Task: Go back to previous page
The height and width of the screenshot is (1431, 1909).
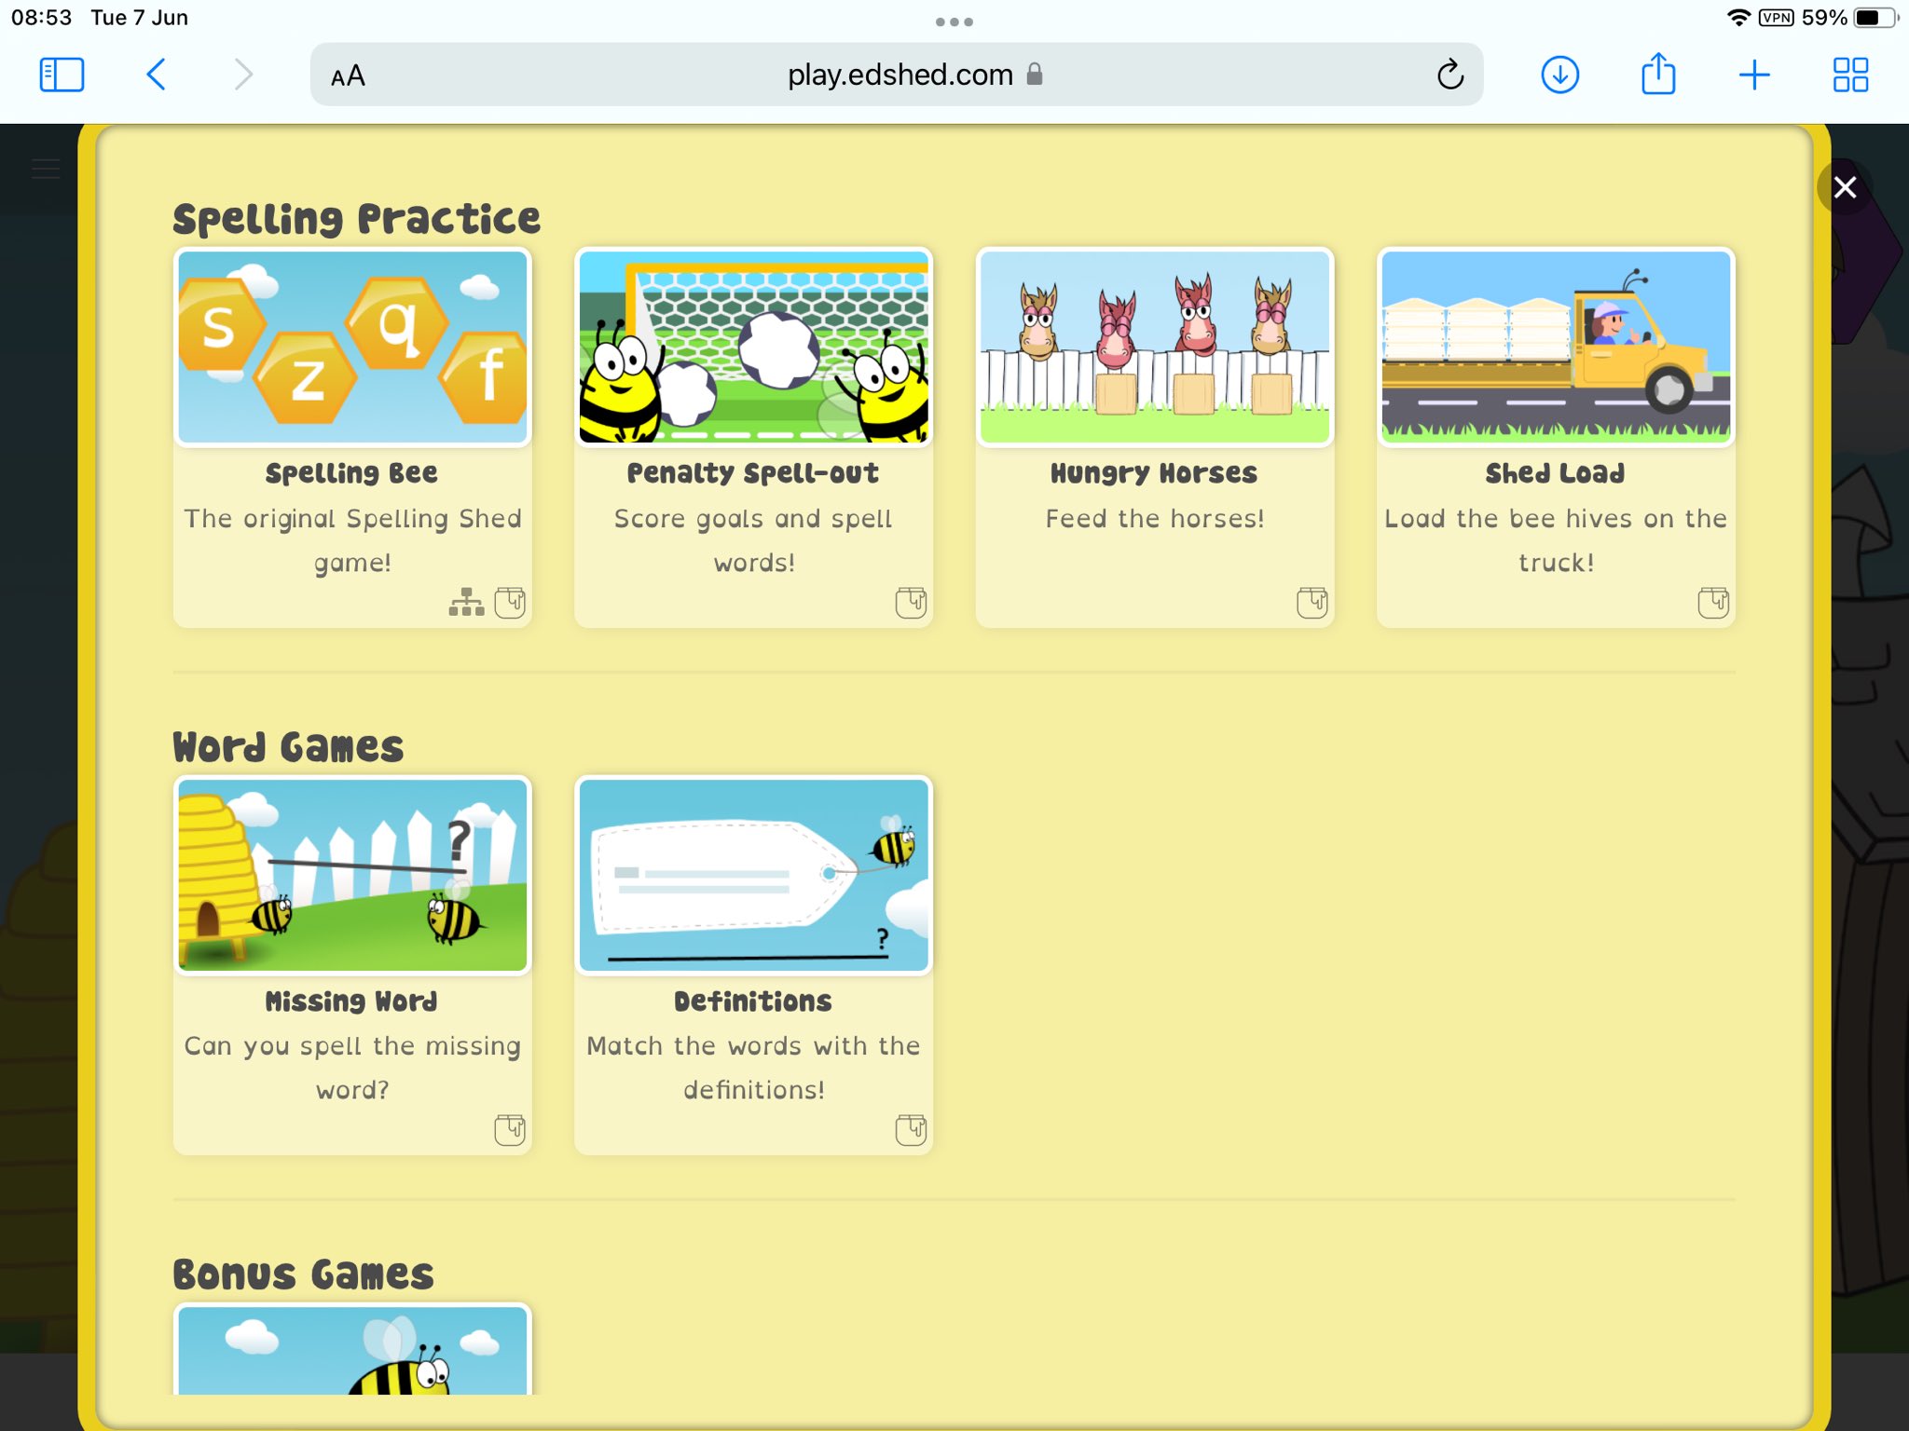Action: (x=156, y=75)
